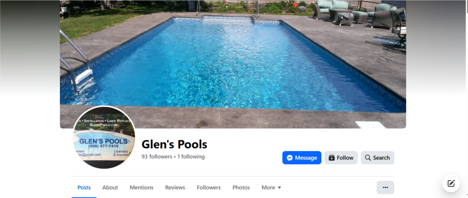Click the floating new message compose icon

[x=451, y=183]
